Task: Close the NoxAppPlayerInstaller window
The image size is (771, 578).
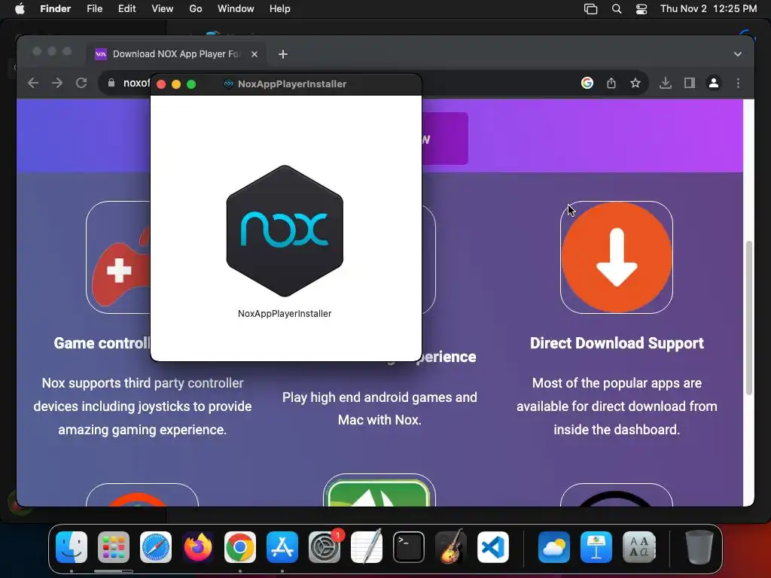Action: (x=161, y=84)
